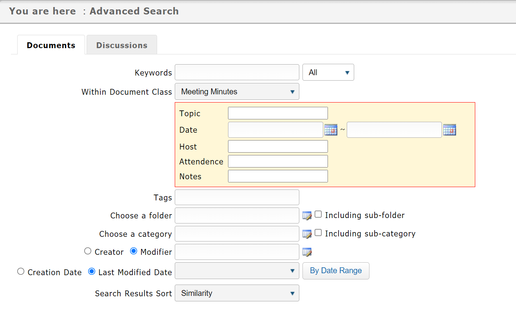516x310 pixels.
Task: Expand the Last Modified Date period dropdown
Action: [237, 271]
